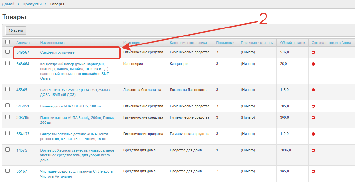
Task: Open article number link 546451
Action: coord(23,106)
